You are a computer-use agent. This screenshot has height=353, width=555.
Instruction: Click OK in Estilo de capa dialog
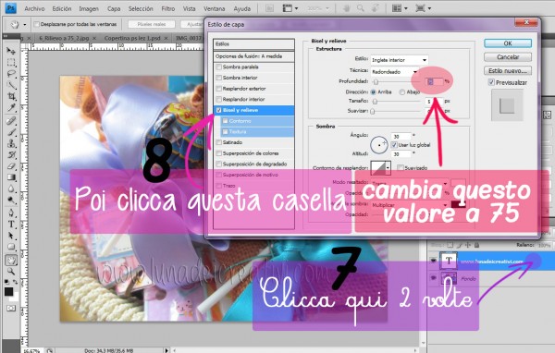click(508, 43)
